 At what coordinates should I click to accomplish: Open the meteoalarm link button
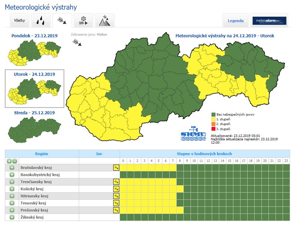(269, 21)
